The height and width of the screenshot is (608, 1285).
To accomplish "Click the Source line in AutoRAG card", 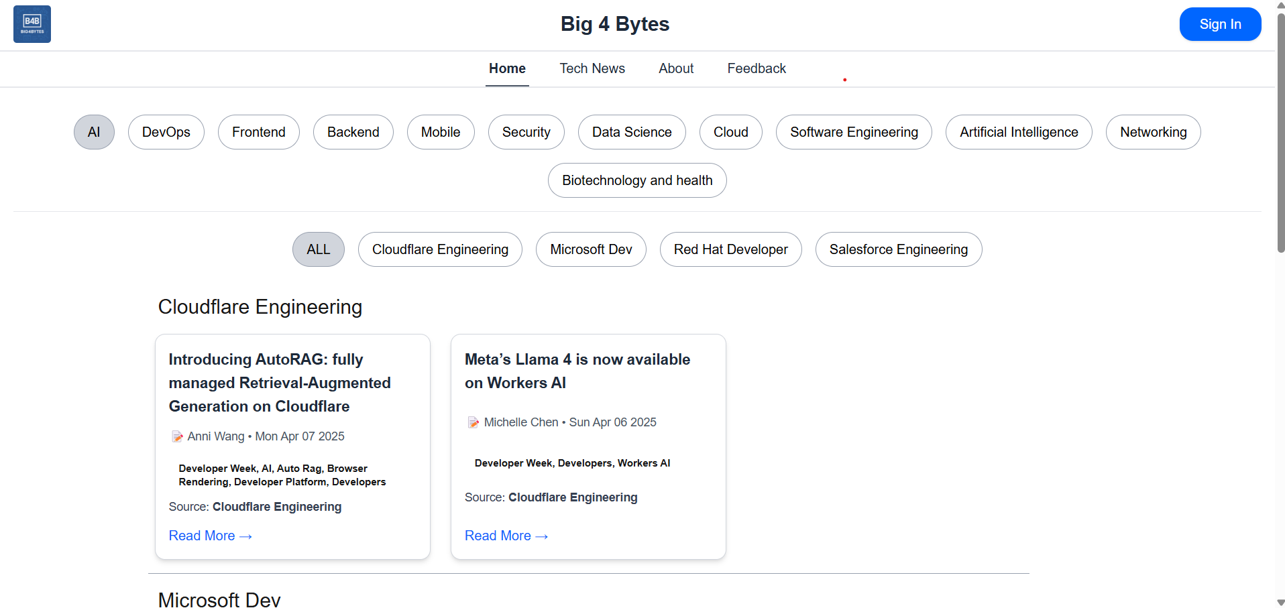I will coord(256,507).
